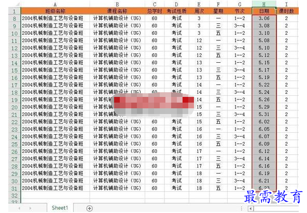The height and width of the screenshot is (213, 307).
Task: Select column B header
Action: (117, 4)
